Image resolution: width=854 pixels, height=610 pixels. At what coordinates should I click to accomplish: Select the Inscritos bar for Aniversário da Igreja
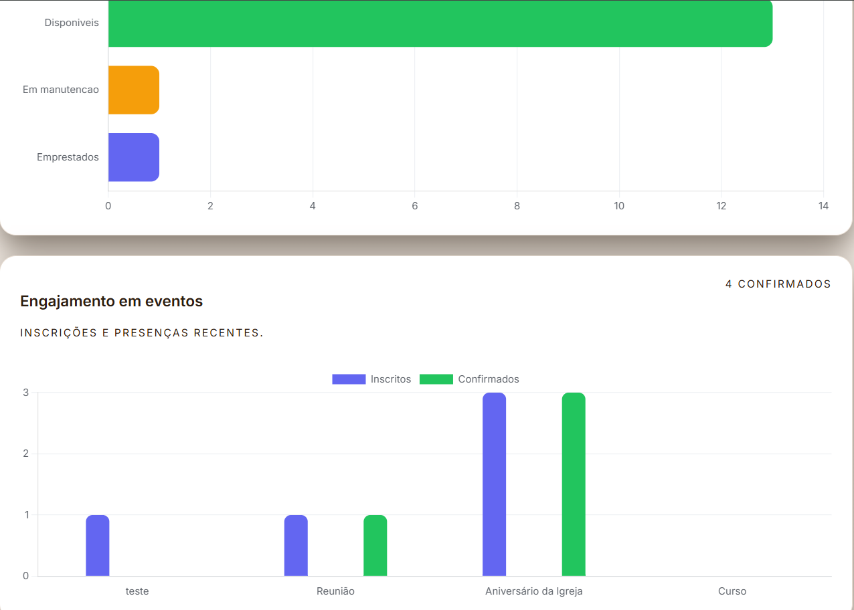[x=493, y=485]
